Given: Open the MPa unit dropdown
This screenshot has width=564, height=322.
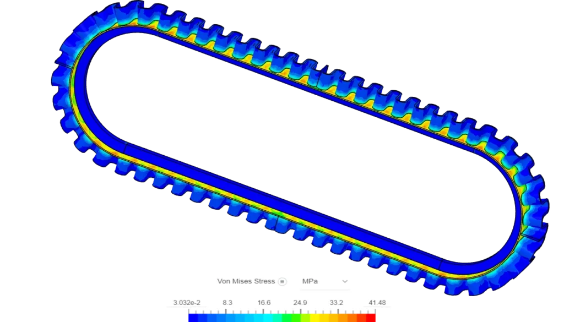Looking at the screenshot, I should (325, 281).
